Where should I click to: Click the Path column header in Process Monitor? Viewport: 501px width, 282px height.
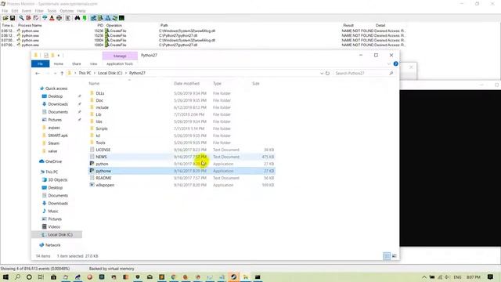click(164, 25)
